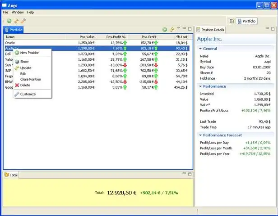Click the green arrow beside 12,75%
This screenshot has width=278, height=216.
(125, 43)
